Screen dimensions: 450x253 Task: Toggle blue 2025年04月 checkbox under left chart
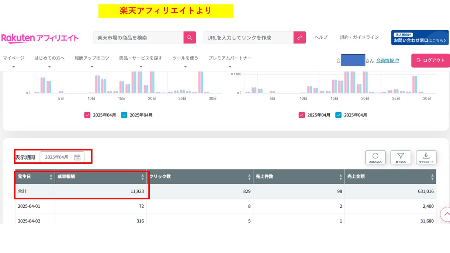click(x=124, y=115)
